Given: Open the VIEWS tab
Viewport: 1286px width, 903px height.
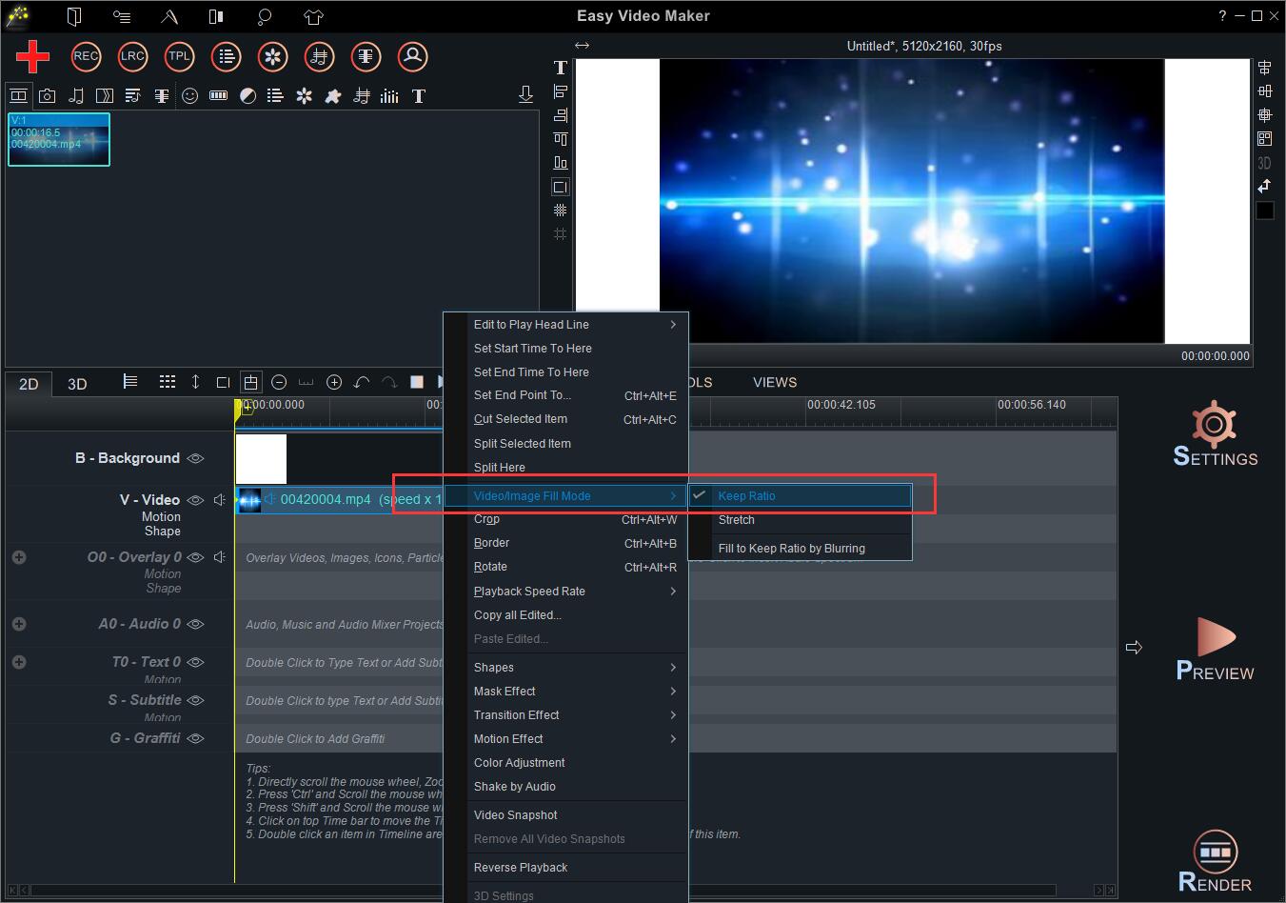Looking at the screenshot, I should [x=775, y=382].
